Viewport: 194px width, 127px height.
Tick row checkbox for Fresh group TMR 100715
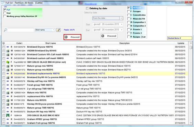coord(4,85)
